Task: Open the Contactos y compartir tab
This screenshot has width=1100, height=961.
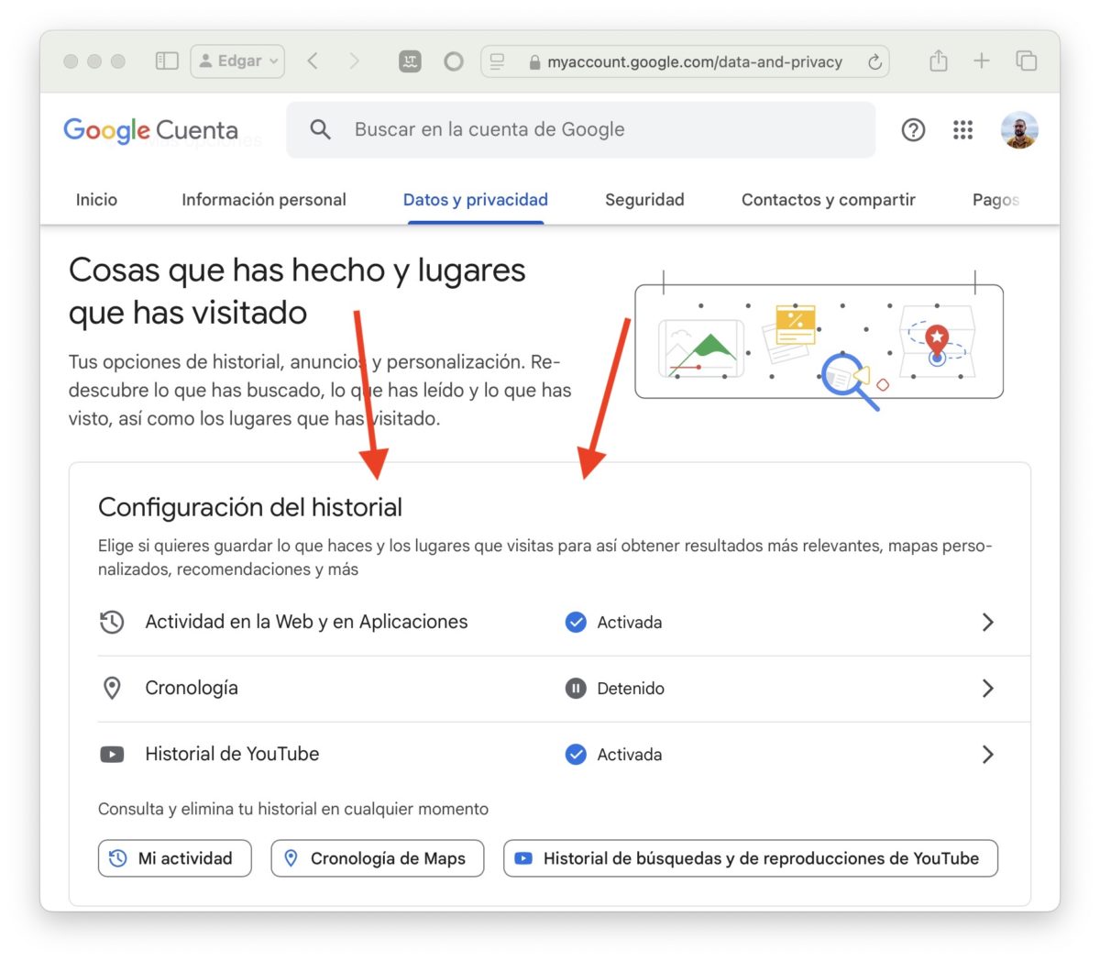Action: [829, 200]
